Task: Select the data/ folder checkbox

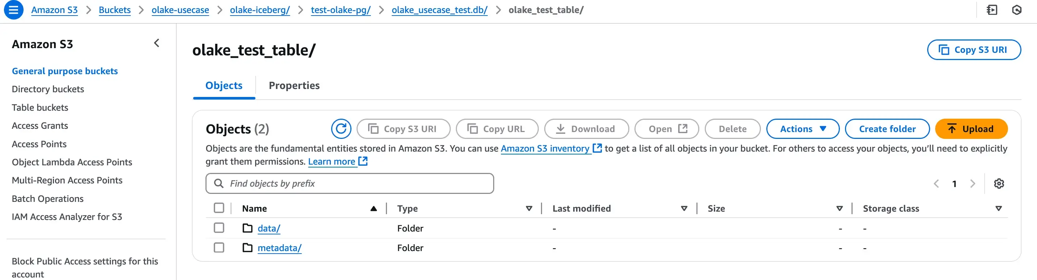Action: point(219,228)
